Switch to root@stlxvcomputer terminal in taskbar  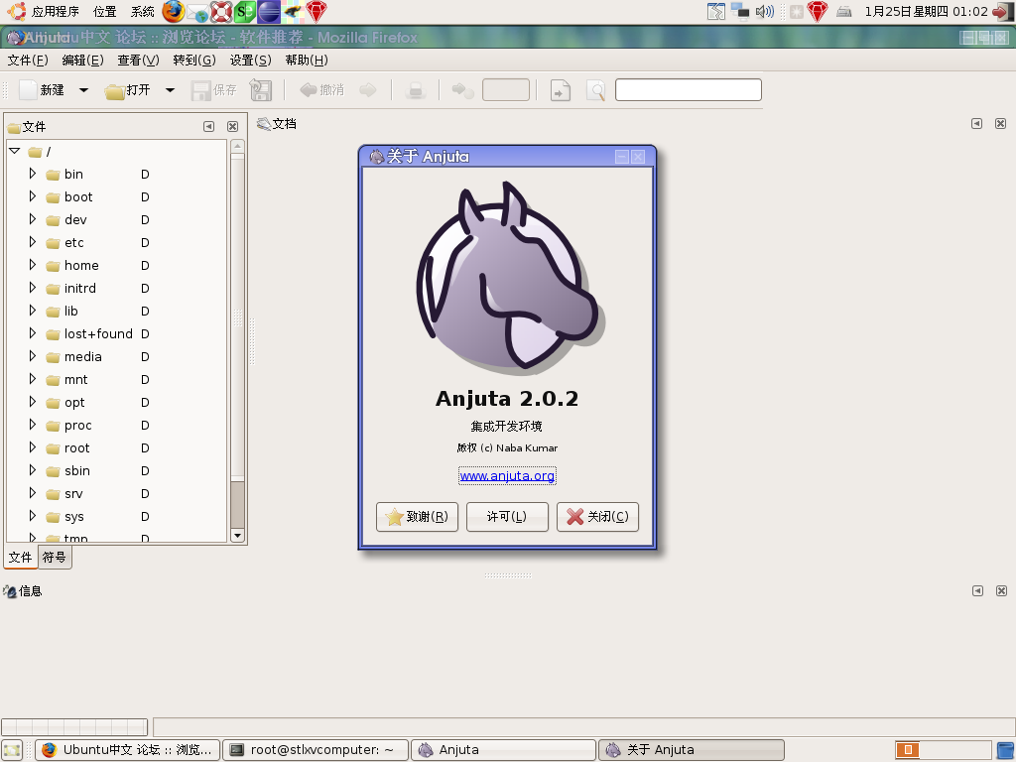317,750
